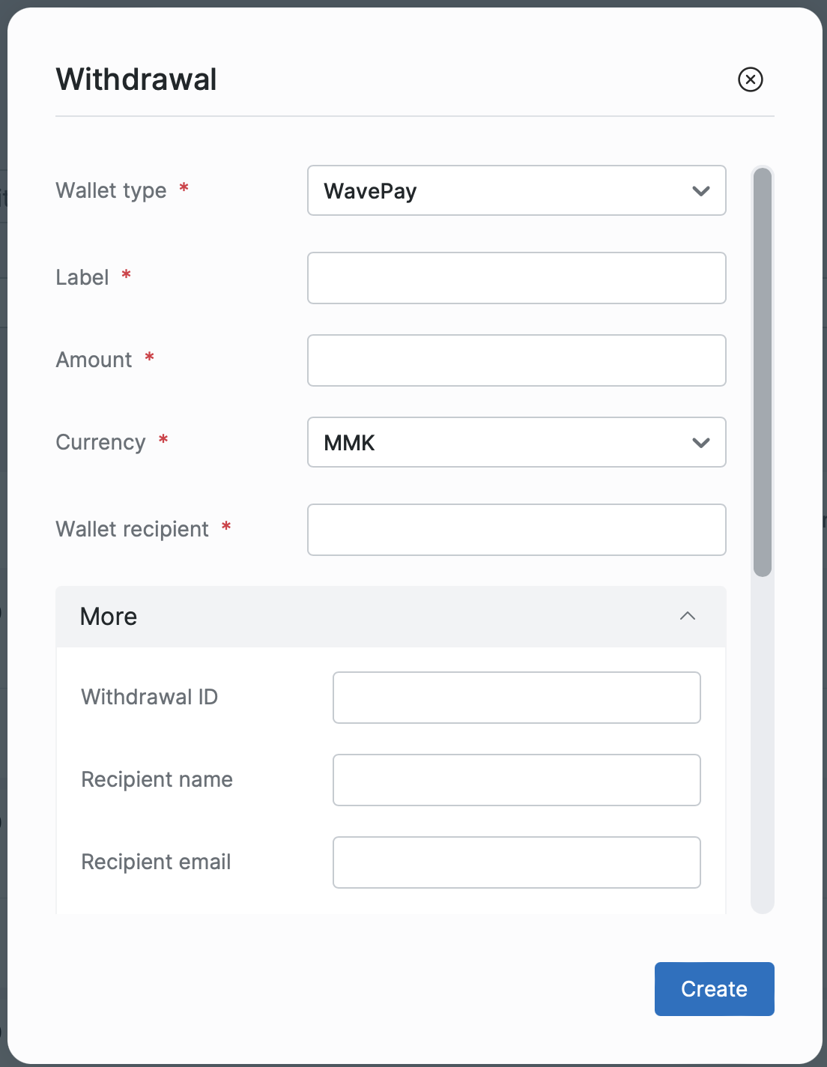The height and width of the screenshot is (1067, 827).
Task: Focus the Label input field
Action: pyautogui.click(x=516, y=278)
